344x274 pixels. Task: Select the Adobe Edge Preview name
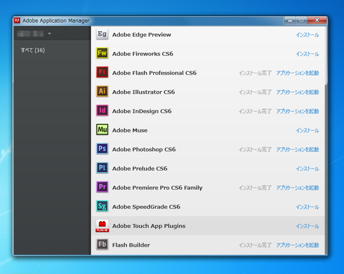point(141,35)
